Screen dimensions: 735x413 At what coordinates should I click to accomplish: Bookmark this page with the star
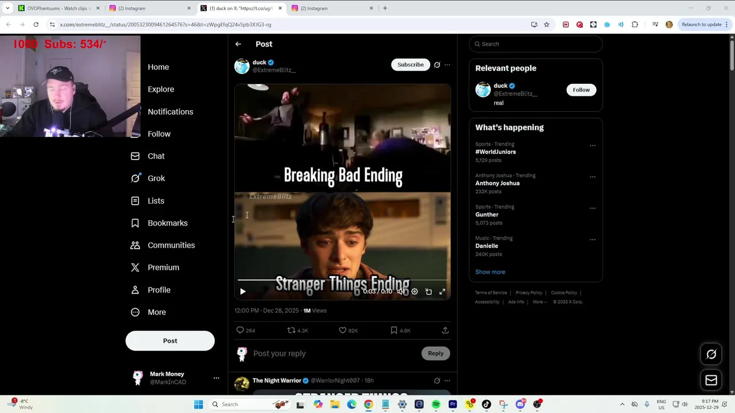click(547, 25)
